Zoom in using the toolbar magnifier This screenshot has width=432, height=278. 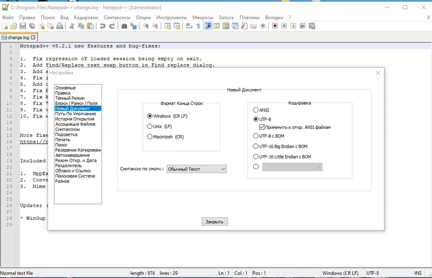tap(146, 26)
